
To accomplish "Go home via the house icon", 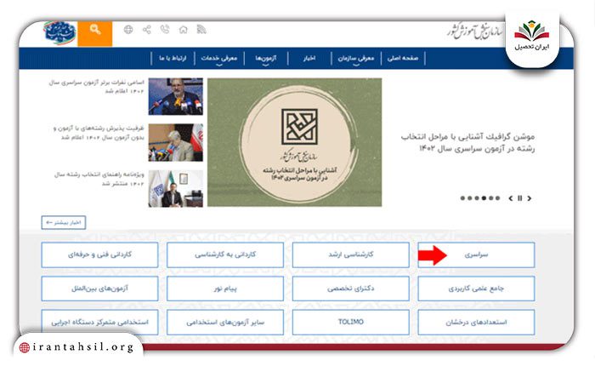I will pos(184,30).
